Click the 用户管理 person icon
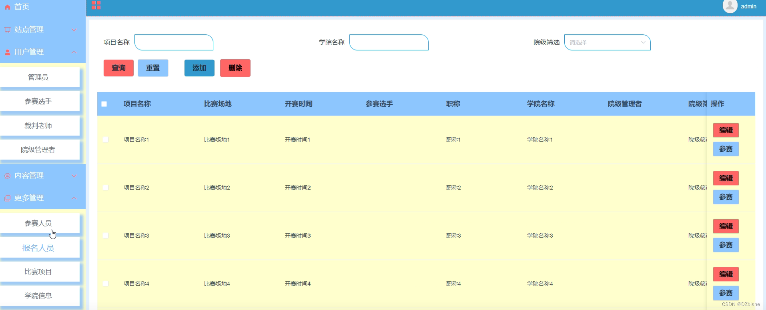The height and width of the screenshot is (310, 766). (x=7, y=52)
